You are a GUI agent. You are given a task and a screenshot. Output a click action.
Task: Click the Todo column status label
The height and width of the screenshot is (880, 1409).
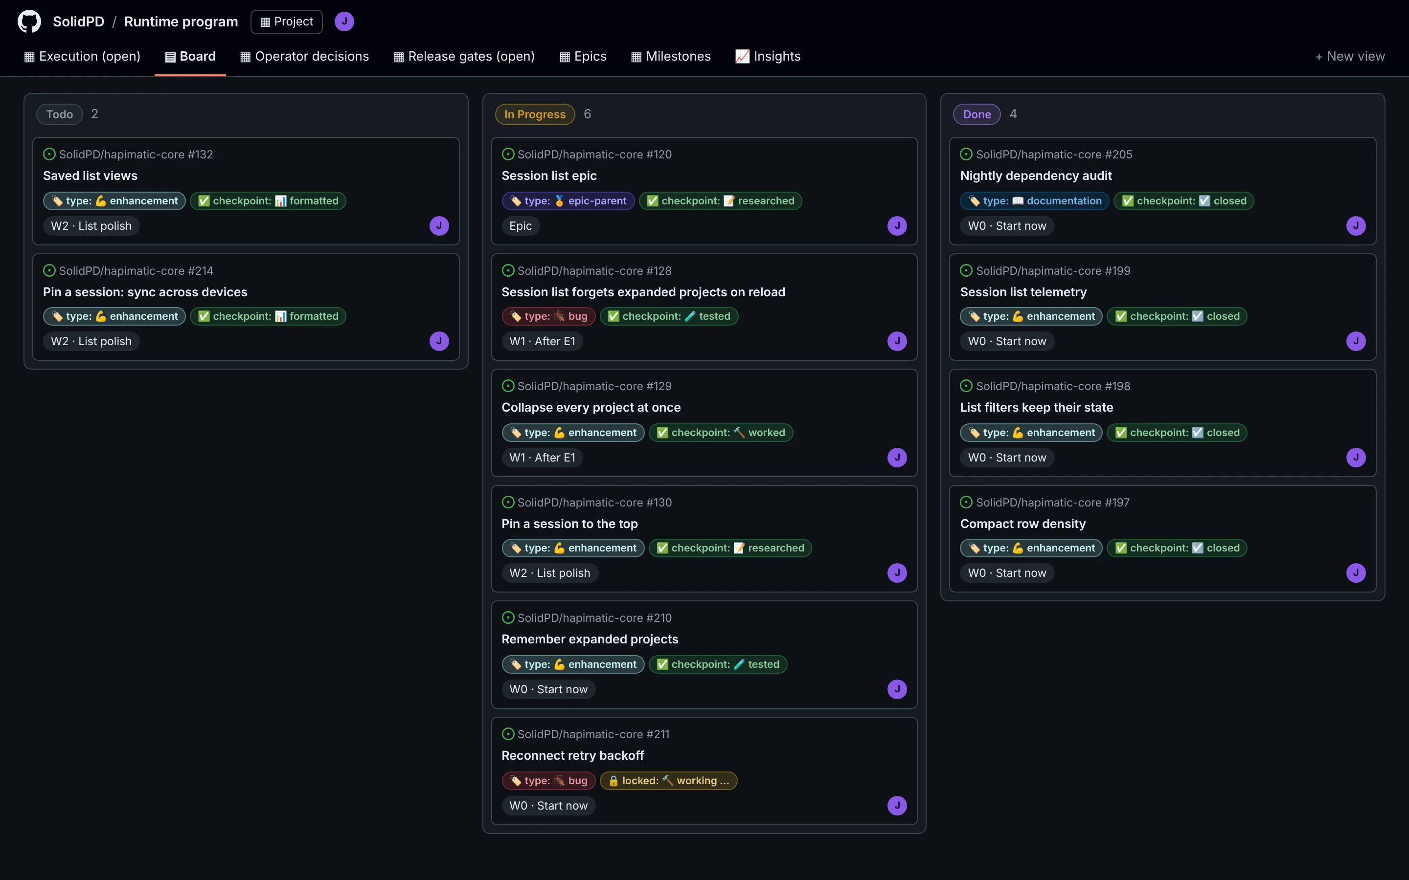click(x=59, y=114)
